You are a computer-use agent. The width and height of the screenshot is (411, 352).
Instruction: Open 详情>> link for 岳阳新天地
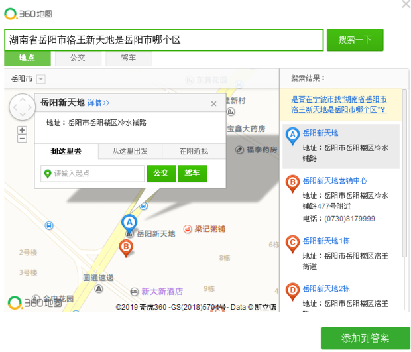click(99, 103)
